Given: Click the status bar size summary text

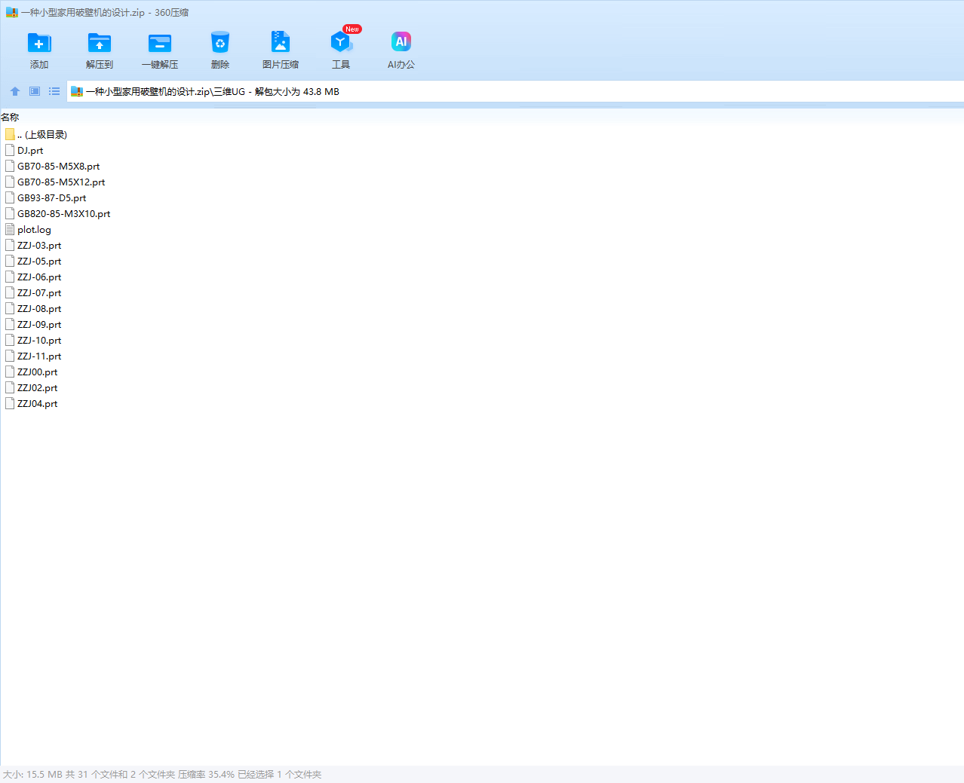Looking at the screenshot, I should click(x=162, y=774).
